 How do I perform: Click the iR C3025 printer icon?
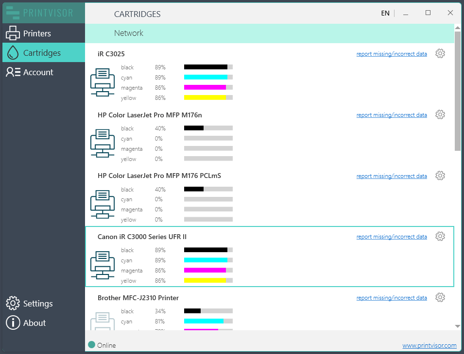point(103,82)
